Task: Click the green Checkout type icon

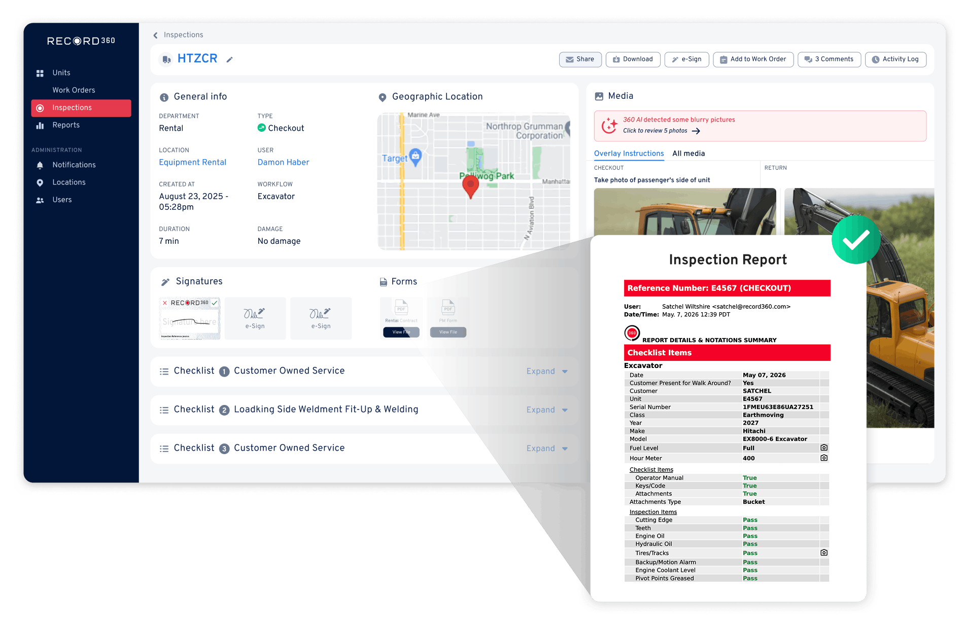Action: [x=261, y=128]
